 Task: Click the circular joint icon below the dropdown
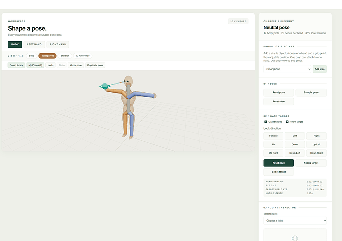(295, 238)
